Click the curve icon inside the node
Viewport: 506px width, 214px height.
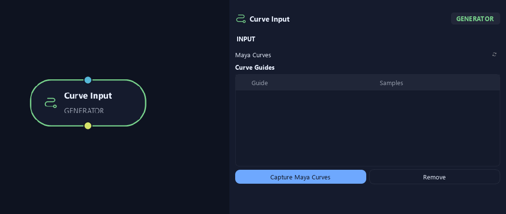[x=50, y=102]
